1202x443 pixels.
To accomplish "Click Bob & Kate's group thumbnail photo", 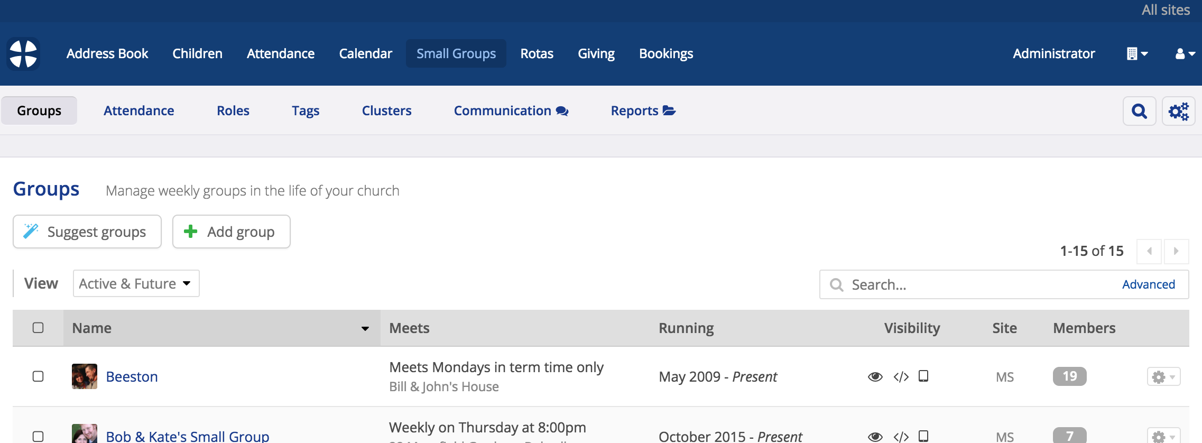I will [x=85, y=433].
